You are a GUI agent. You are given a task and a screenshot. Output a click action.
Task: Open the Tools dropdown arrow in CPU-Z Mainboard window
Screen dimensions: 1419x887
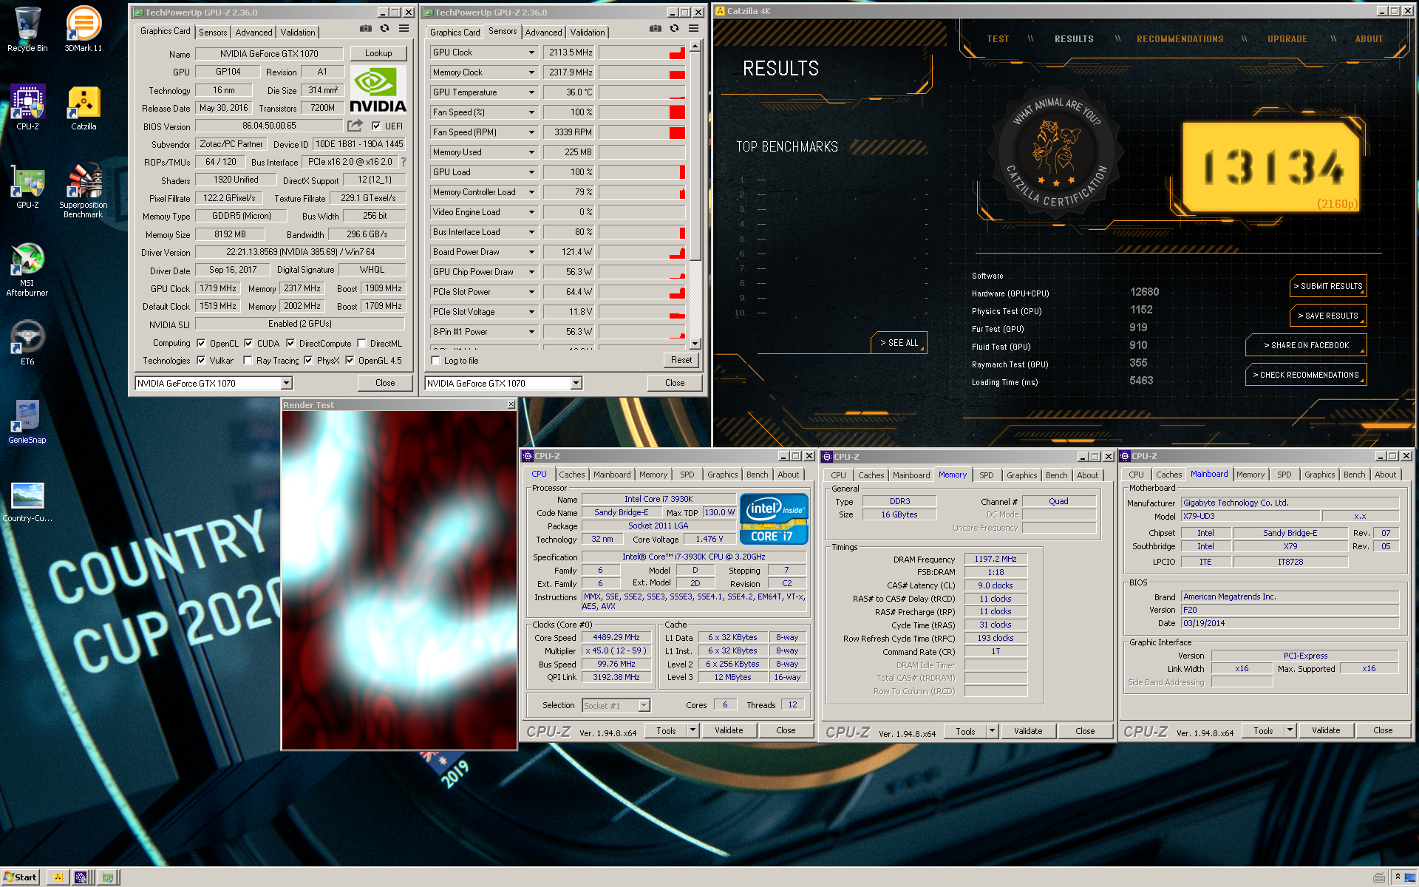[x=1290, y=731]
